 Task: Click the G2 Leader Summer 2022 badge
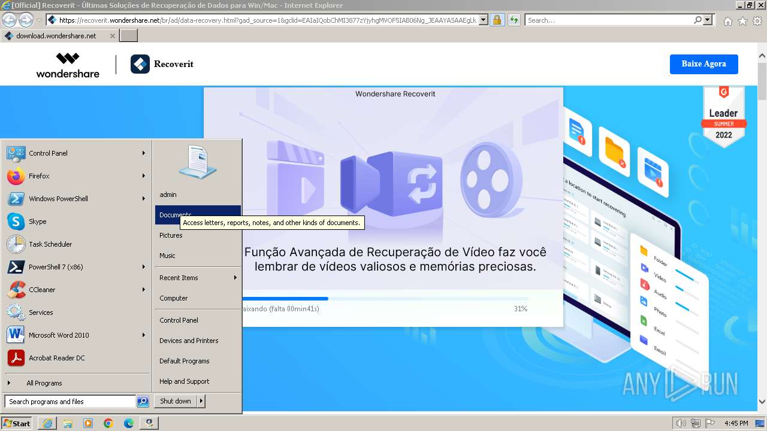click(723, 117)
